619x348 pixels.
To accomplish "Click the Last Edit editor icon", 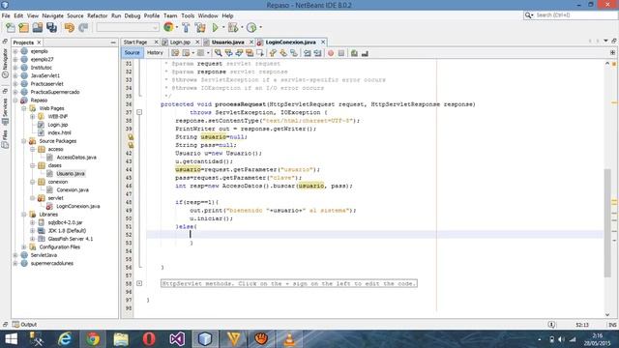I will click(175, 53).
